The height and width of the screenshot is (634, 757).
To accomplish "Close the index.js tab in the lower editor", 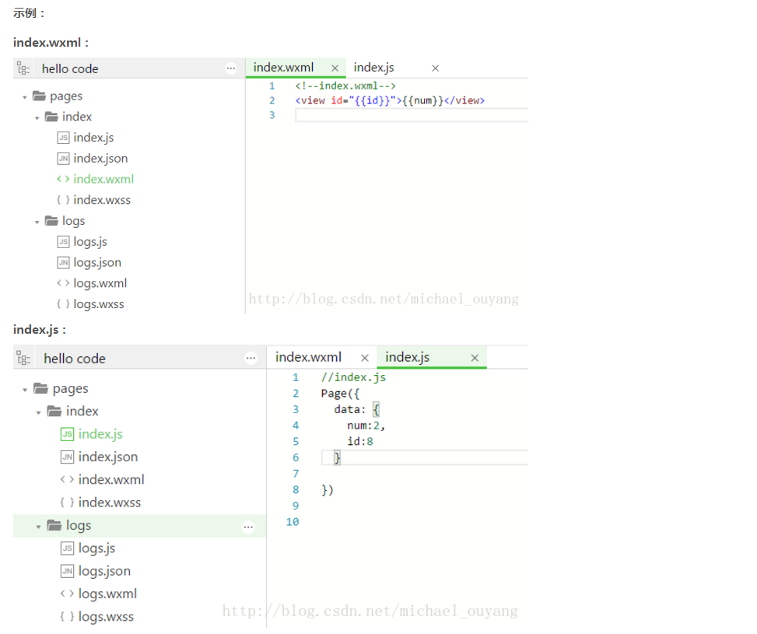I will tap(475, 358).
